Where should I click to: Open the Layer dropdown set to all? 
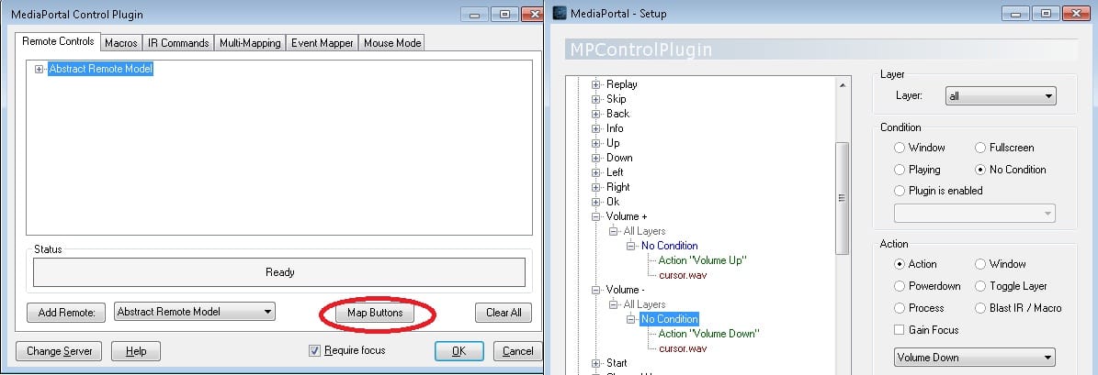tap(998, 95)
